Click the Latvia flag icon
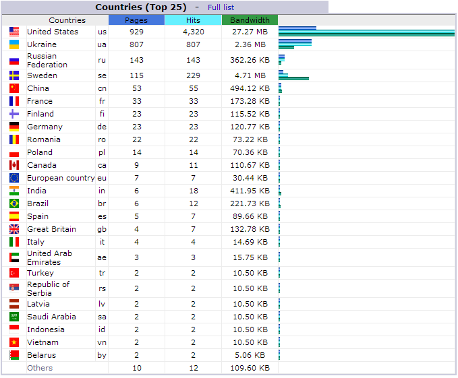Screen dimensions: 458x378 coord(14,304)
